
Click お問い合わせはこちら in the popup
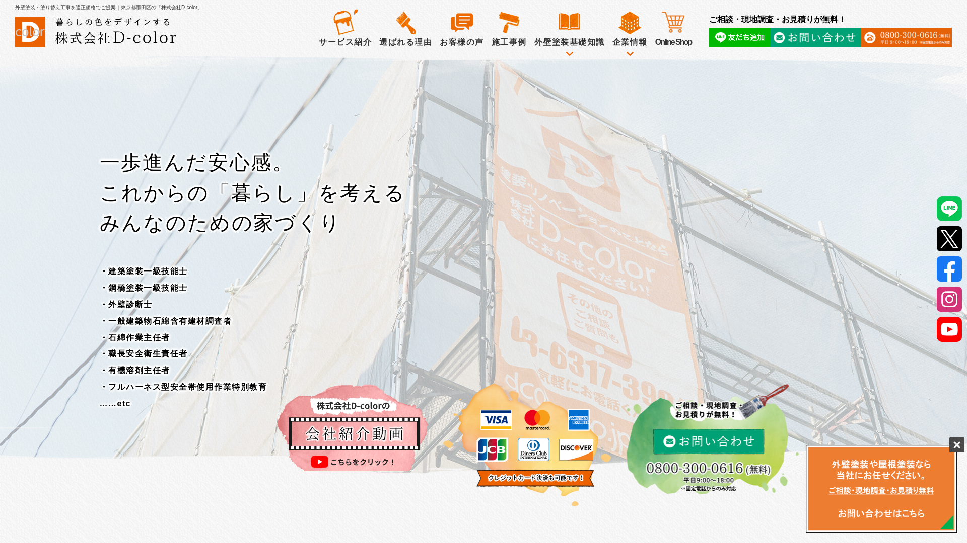pos(881,513)
